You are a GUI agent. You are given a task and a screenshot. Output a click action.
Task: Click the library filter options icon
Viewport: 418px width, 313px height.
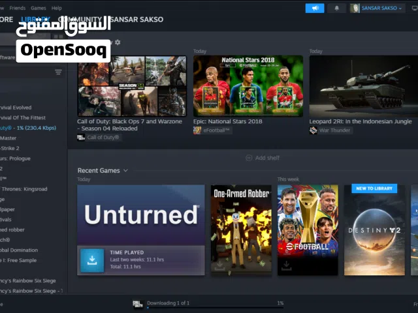click(x=58, y=72)
